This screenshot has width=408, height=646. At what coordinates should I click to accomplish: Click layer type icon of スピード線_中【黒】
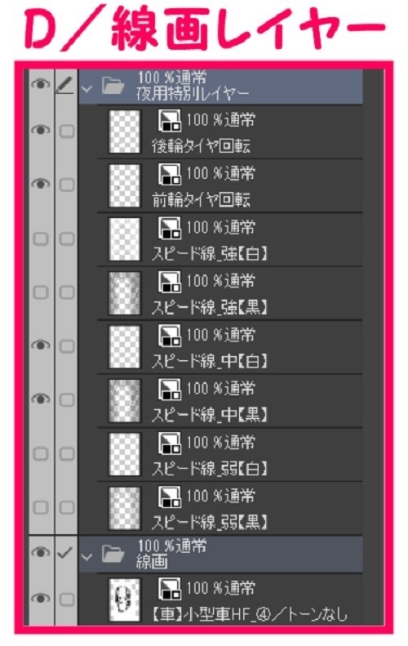pyautogui.click(x=170, y=389)
